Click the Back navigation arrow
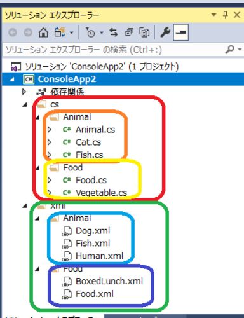Viewport: 244px width, 318px height. tap(13, 32)
